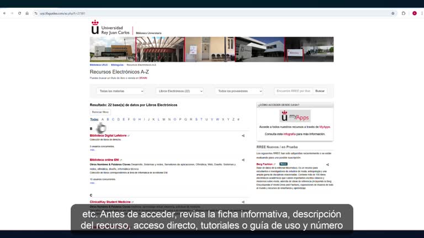Open the MyApps text link
This screenshot has height=238, width=424.
click(325, 127)
